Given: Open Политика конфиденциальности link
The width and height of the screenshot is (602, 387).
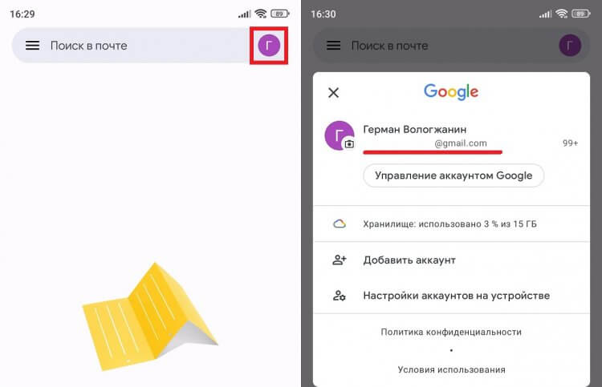Looking at the screenshot, I should tap(451, 332).
